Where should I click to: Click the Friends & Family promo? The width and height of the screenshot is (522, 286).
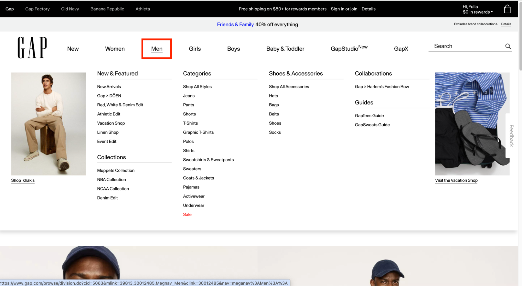(x=235, y=25)
